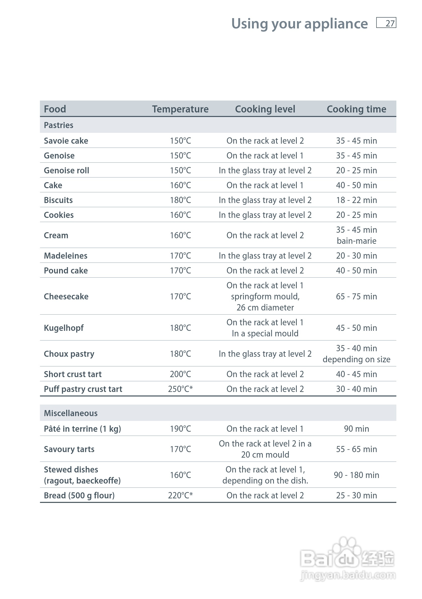
Task: Click the 250°C* temperature for puff pastry
Action: (x=180, y=389)
